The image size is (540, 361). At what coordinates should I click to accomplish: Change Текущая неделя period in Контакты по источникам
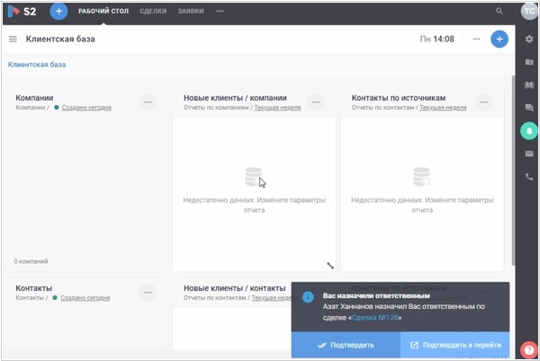pyautogui.click(x=443, y=107)
